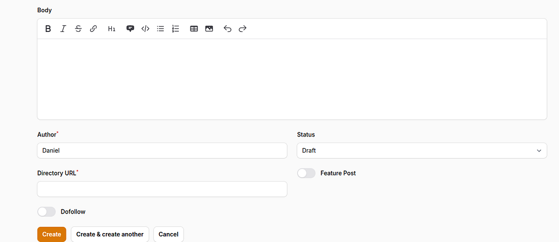This screenshot has height=242, width=559.
Task: Apply strikethrough formatting
Action: (78, 29)
